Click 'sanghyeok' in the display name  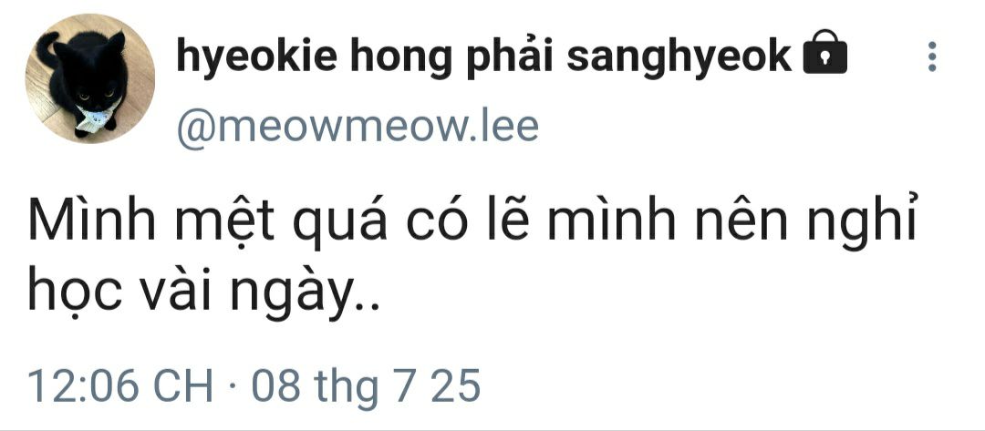coord(679,57)
